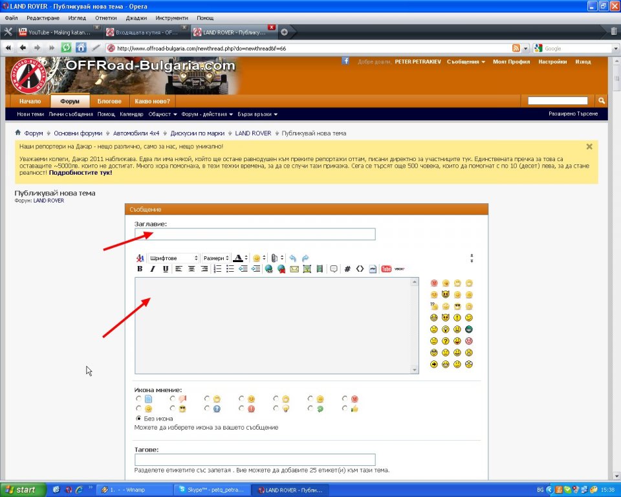Image resolution: width=621 pixels, height=497 pixels.
Task: Insert an ordered numbered list
Action: (x=217, y=269)
